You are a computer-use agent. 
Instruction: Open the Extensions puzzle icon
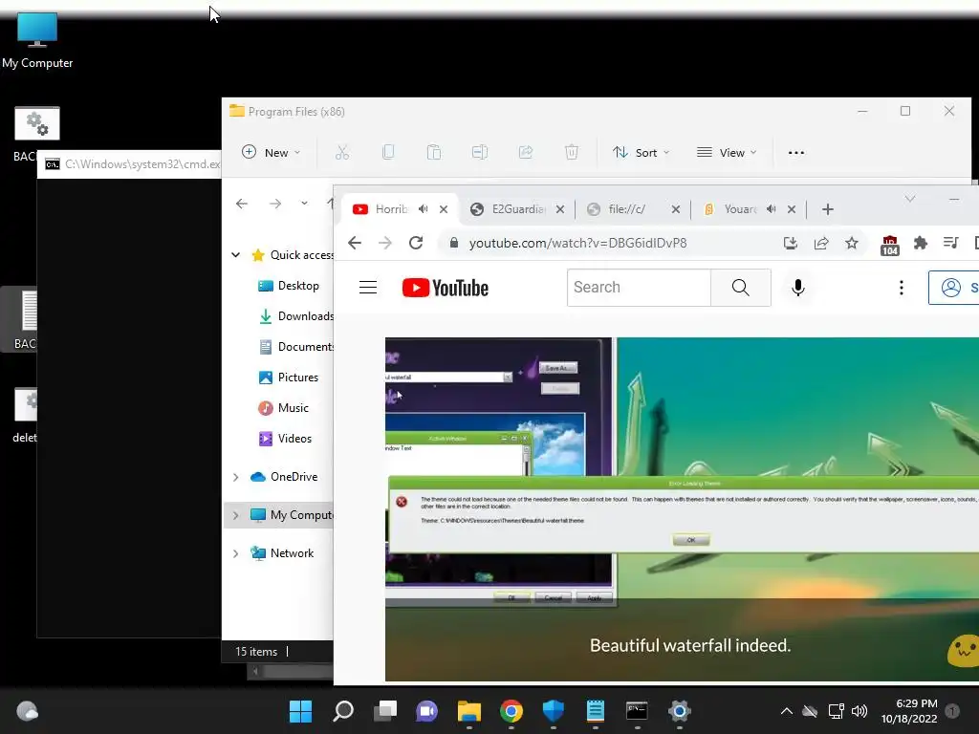(921, 243)
